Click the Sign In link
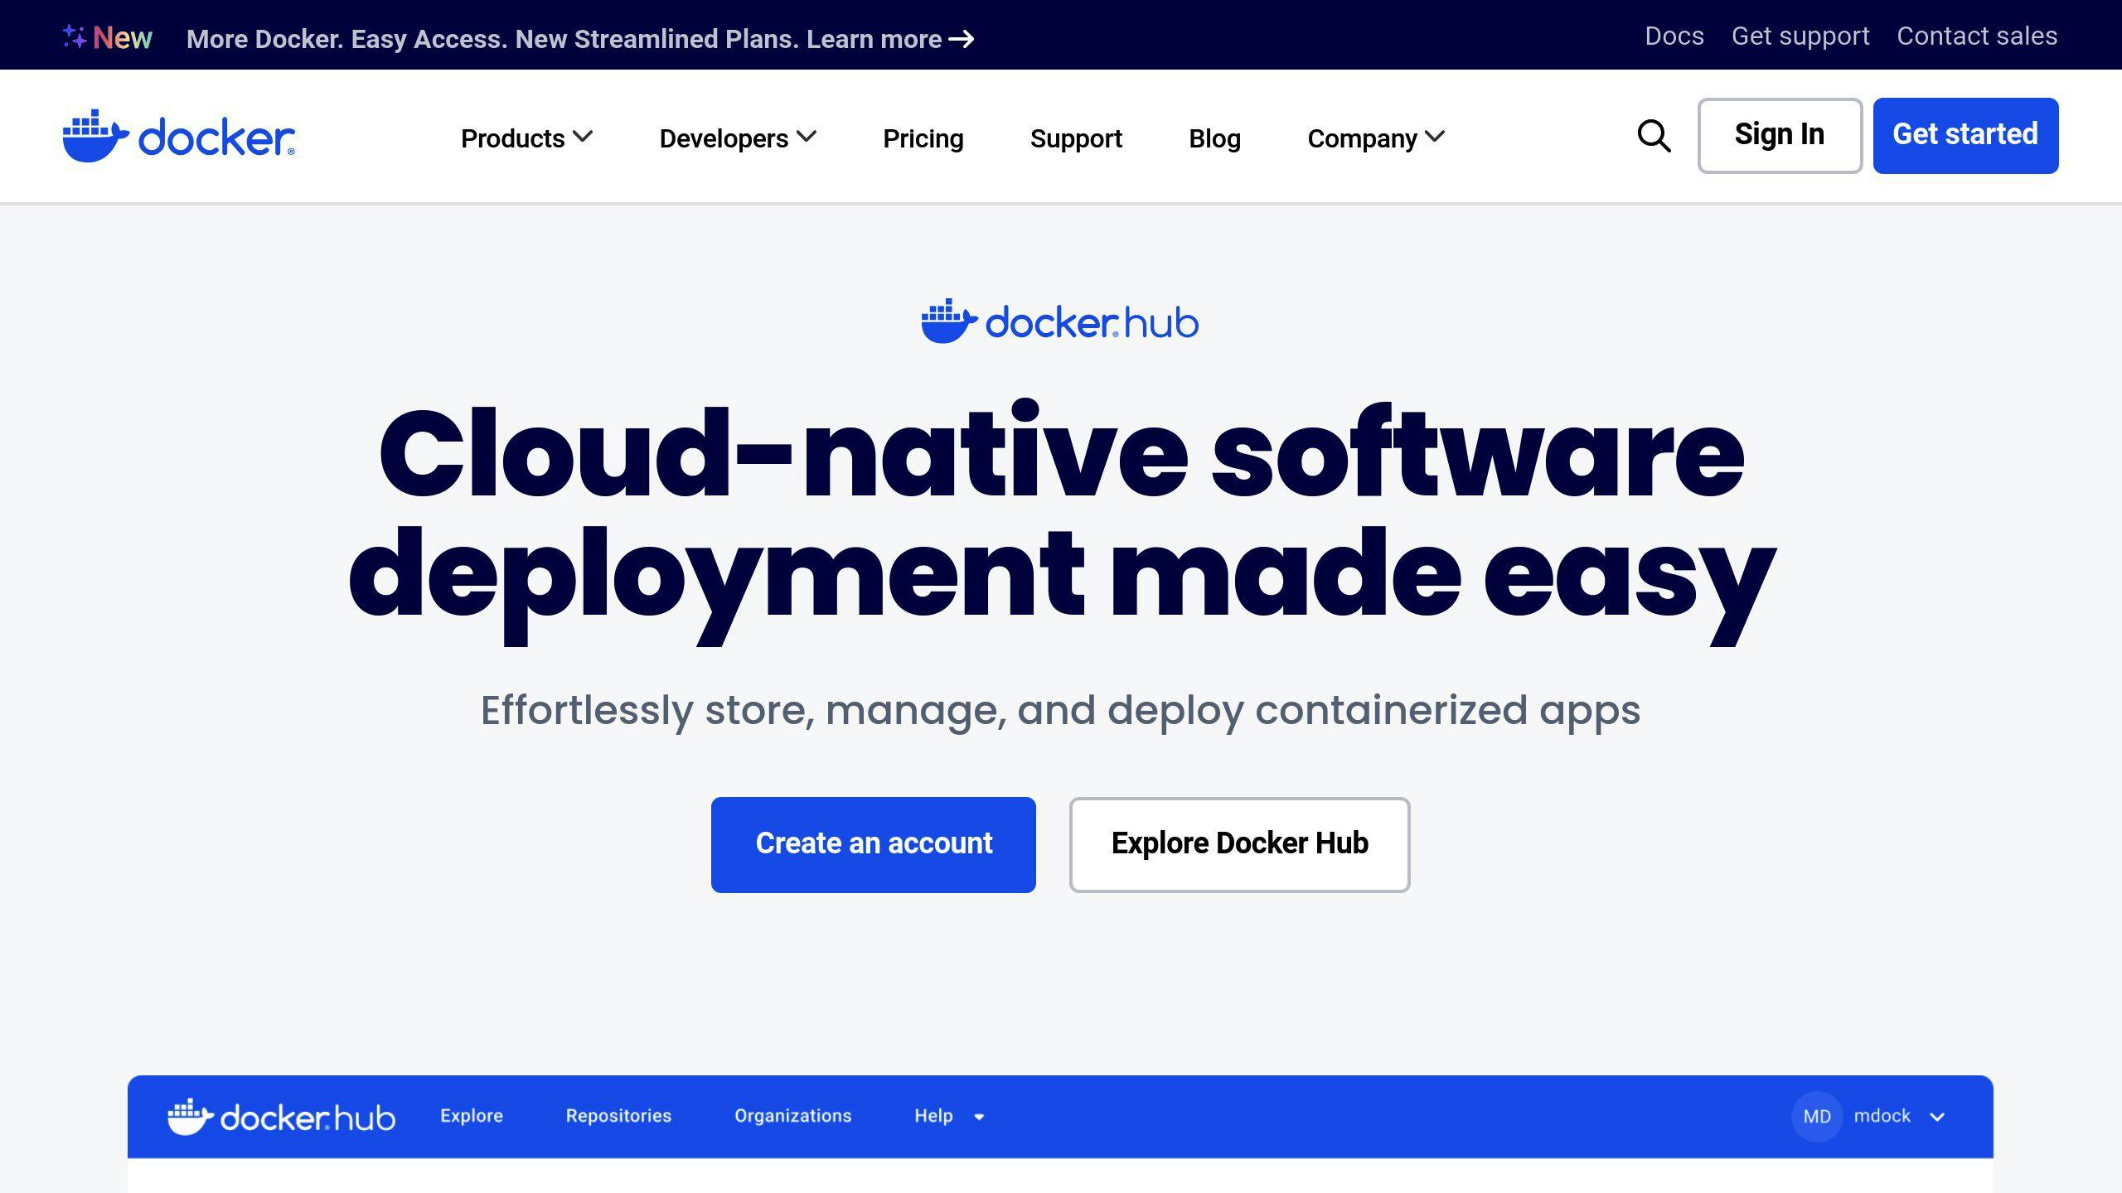This screenshot has width=2122, height=1193. click(x=1780, y=136)
